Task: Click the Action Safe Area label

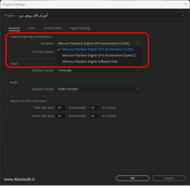Action: click(x=43, y=116)
